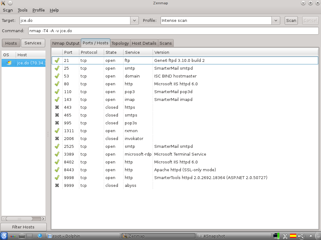Click the Profile text field showing Intense scan
Image resolution: width=321 pixels, height=240 pixels.
216,20
